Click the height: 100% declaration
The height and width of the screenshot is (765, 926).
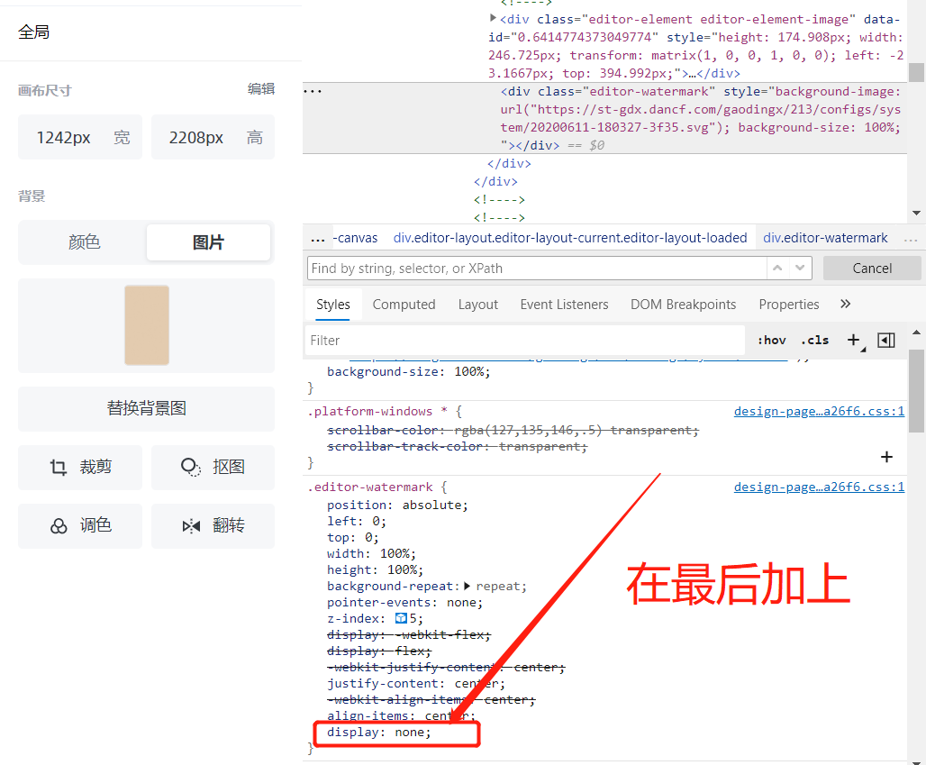pos(375,570)
